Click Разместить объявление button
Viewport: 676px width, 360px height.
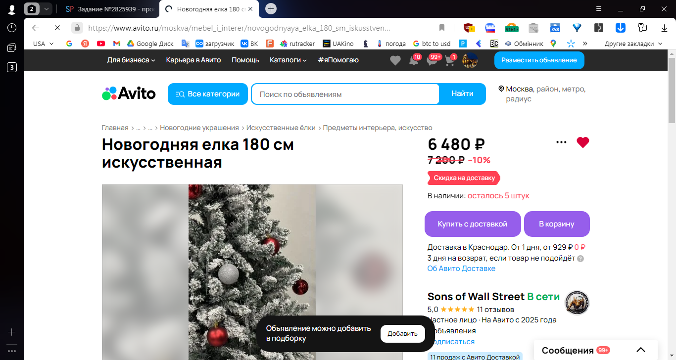tap(539, 60)
